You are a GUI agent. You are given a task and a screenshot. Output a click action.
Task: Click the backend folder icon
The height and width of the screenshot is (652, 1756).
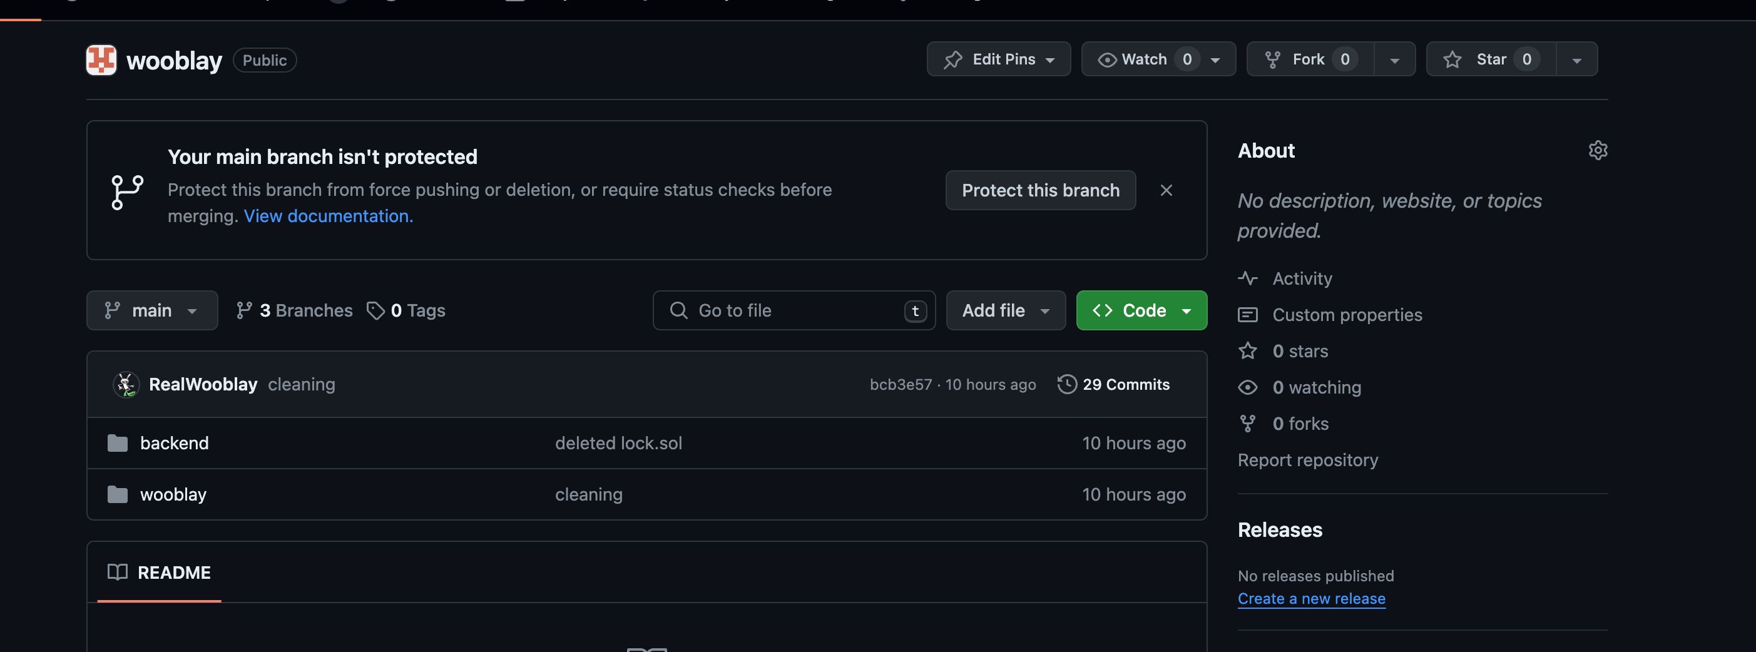(117, 443)
